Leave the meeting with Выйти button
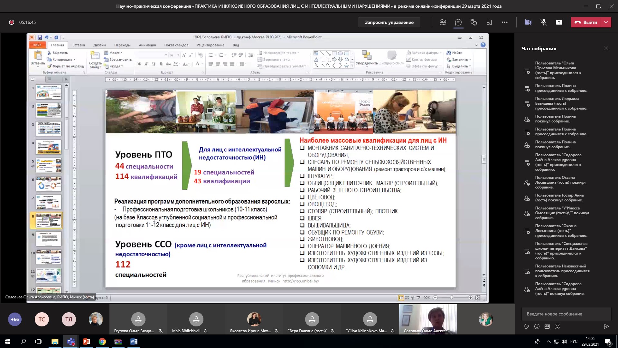Viewport: 618px width, 348px height. pyautogui.click(x=586, y=22)
